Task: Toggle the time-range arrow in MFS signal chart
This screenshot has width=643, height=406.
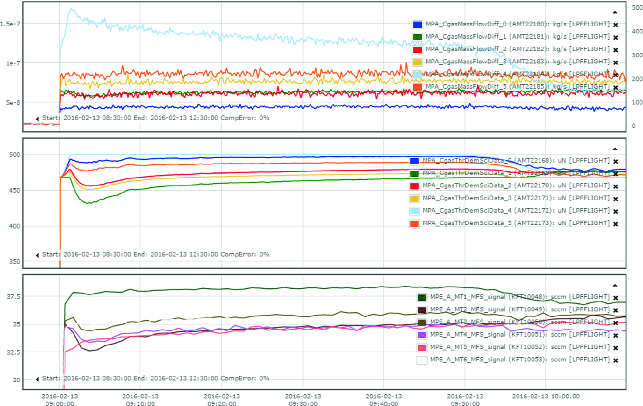Action: click(37, 379)
